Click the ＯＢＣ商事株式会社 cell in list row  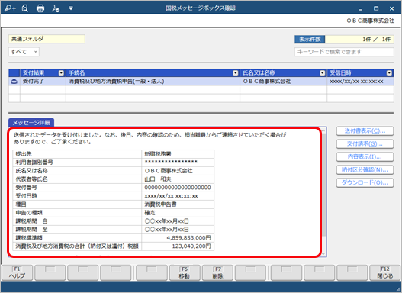pyautogui.click(x=283, y=82)
